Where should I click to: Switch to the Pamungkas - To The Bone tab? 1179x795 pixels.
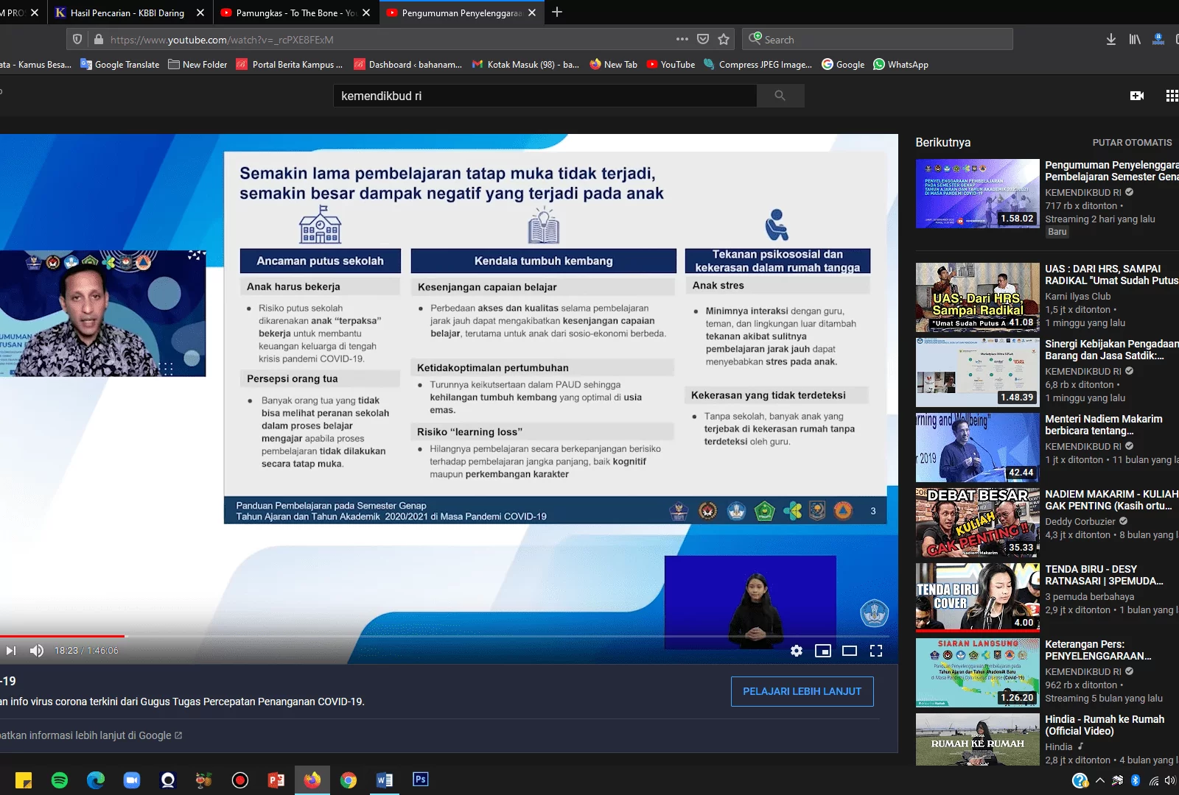(x=296, y=13)
